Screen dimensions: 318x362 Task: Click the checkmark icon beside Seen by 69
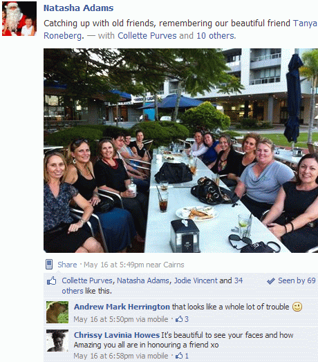pyautogui.click(x=271, y=281)
